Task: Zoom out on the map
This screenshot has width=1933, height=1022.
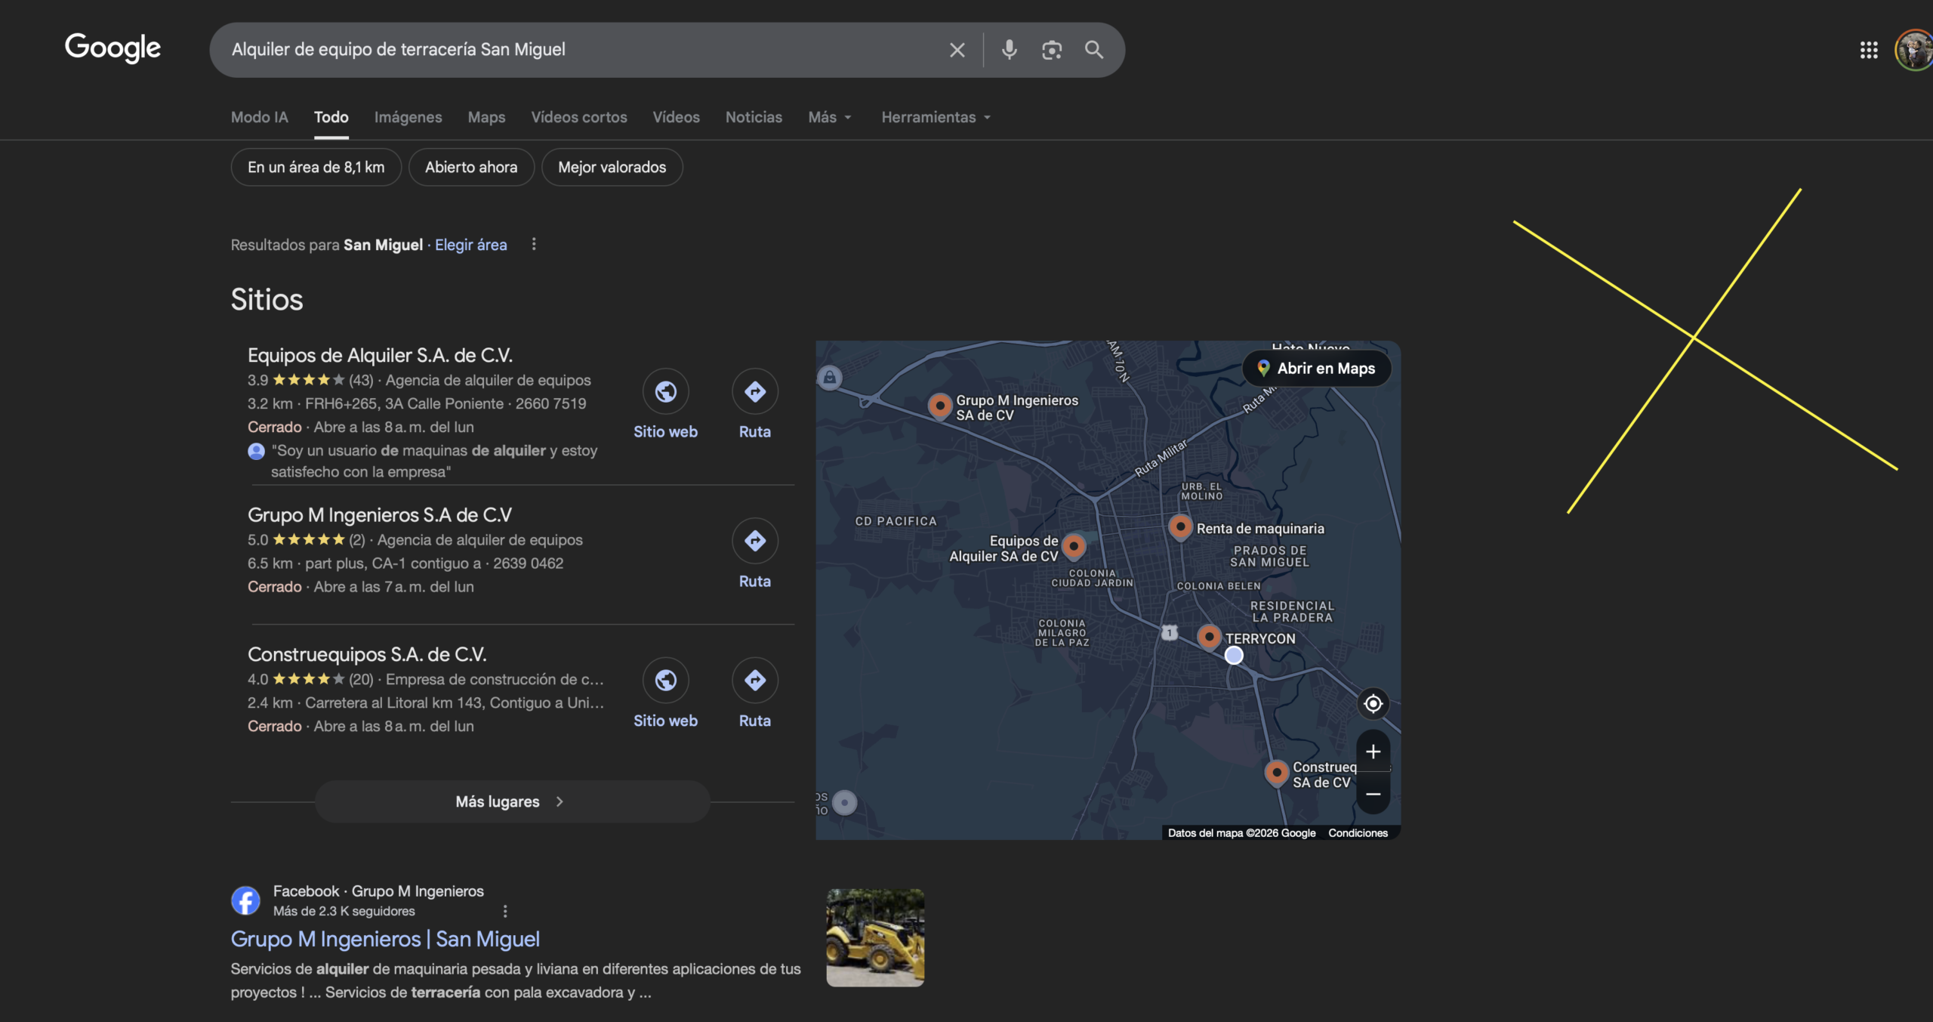Action: click(1373, 794)
